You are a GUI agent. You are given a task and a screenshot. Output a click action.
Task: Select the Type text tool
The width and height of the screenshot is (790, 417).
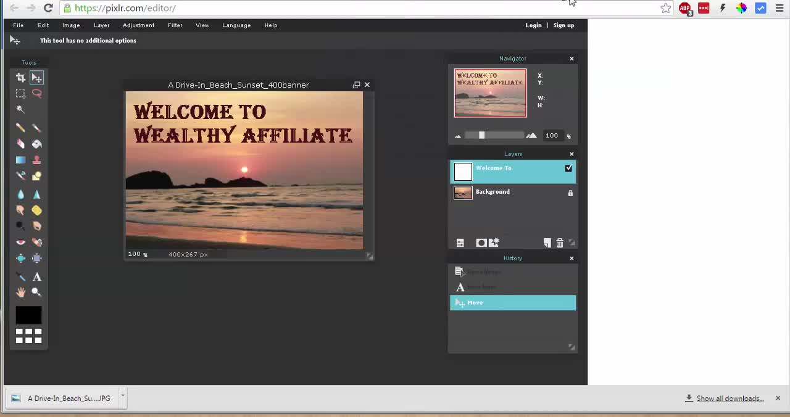point(36,277)
